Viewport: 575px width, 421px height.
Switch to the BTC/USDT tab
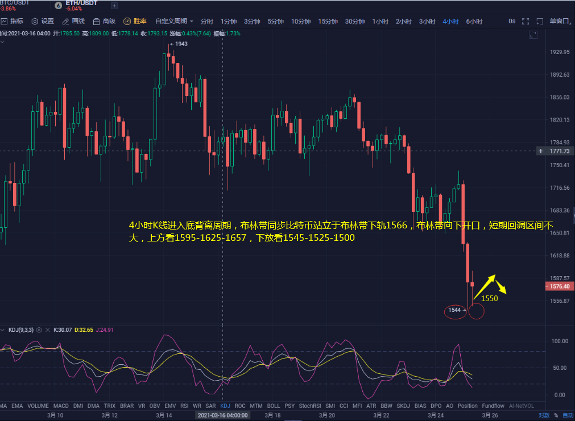pyautogui.click(x=14, y=5)
